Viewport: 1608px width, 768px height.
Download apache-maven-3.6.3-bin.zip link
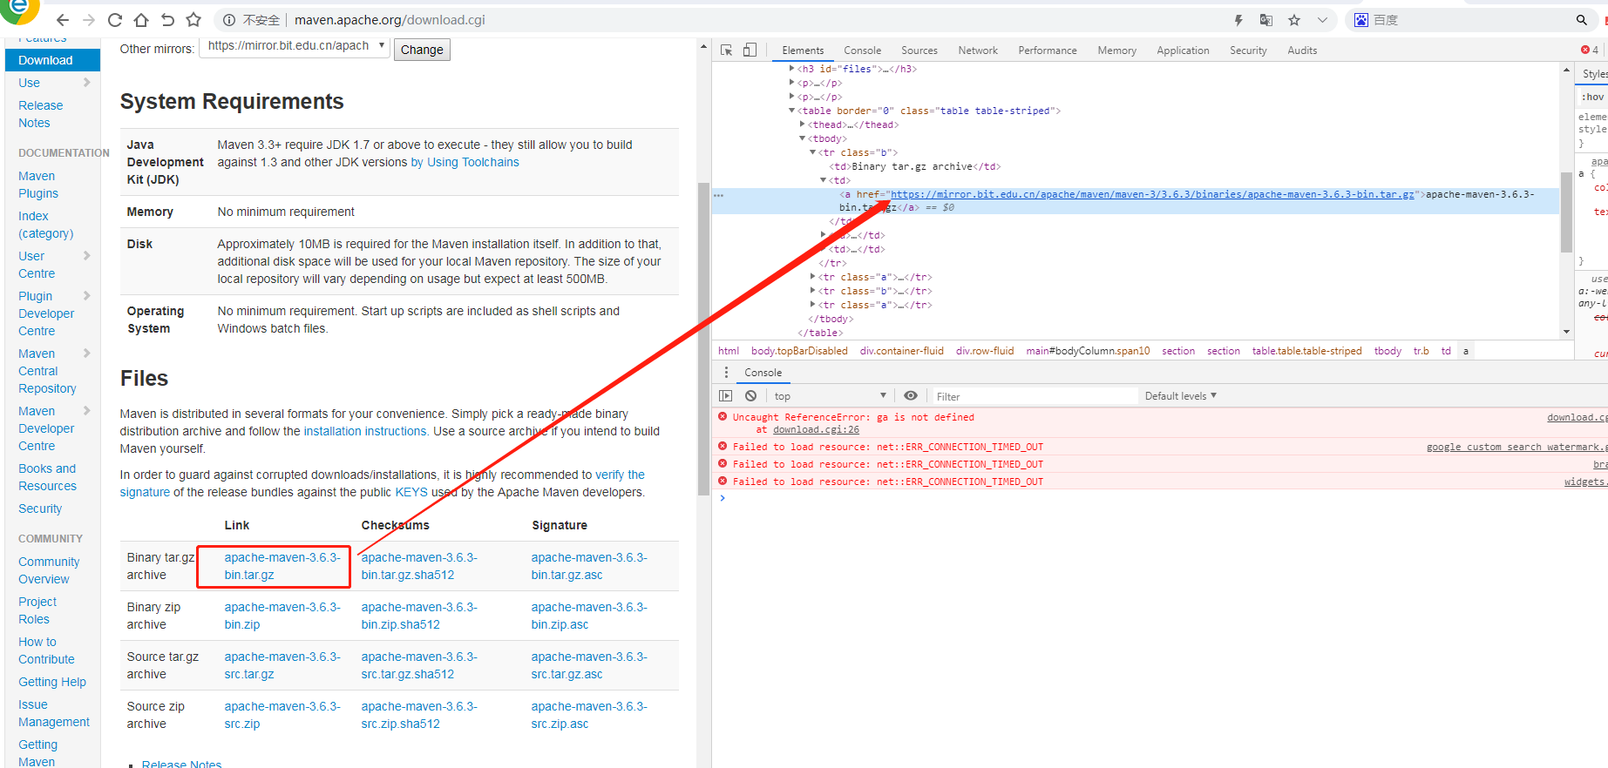click(x=282, y=616)
